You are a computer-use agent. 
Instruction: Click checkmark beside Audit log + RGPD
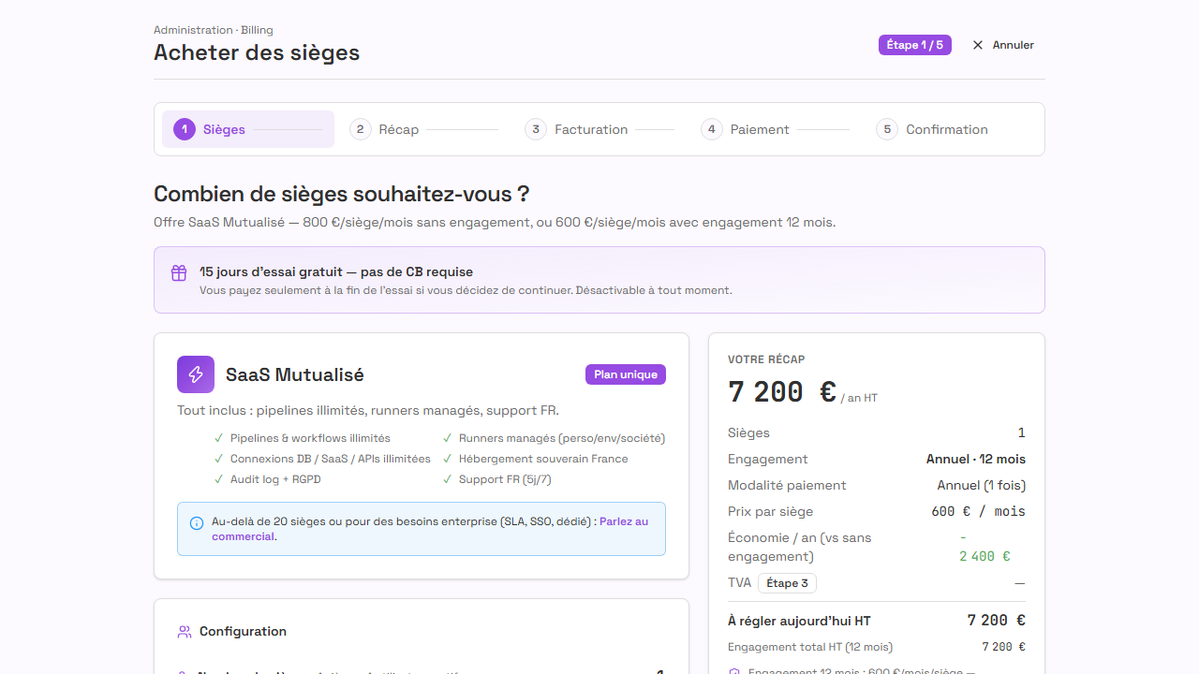point(219,479)
